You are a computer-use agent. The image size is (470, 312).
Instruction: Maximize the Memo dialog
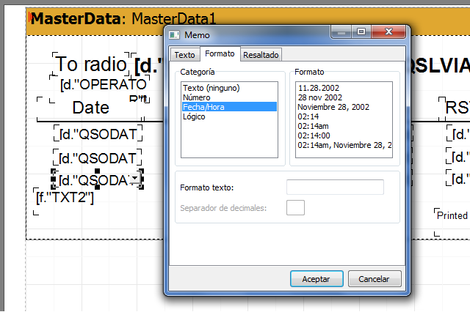click(361, 32)
